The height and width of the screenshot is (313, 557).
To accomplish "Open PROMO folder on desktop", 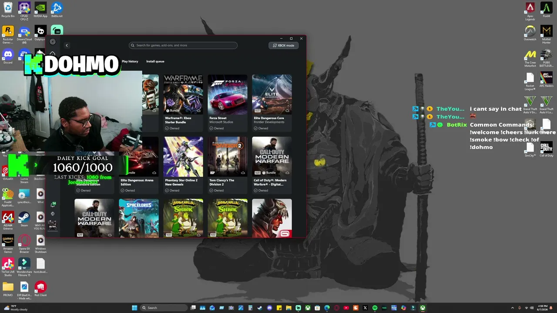I will pyautogui.click(x=8, y=289).
